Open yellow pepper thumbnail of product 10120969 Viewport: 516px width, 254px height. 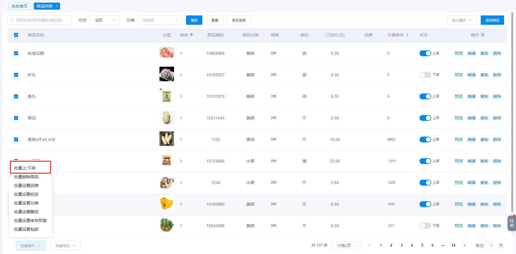point(167,203)
